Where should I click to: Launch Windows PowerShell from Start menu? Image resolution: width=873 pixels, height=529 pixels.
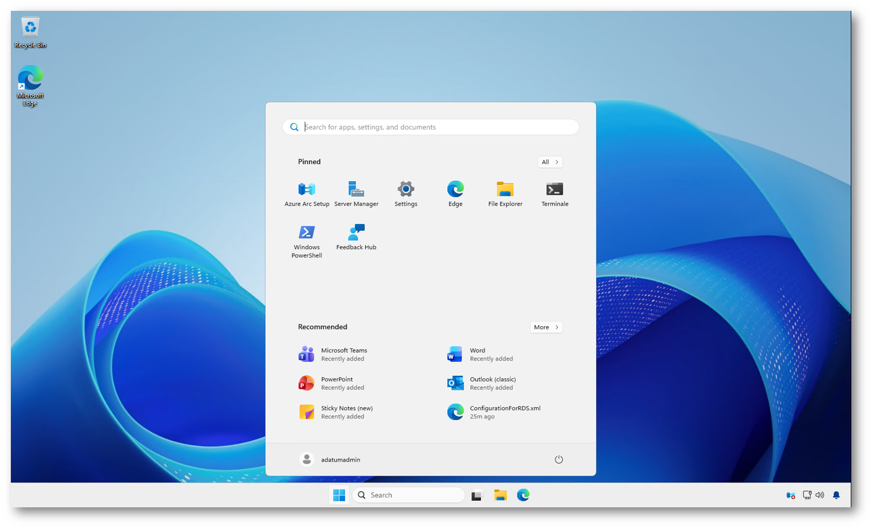307,241
